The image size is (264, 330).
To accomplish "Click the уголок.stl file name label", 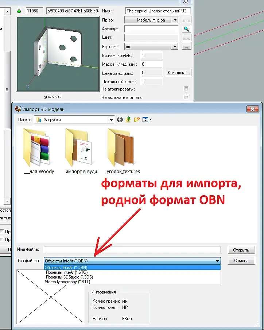I will [53, 96].
